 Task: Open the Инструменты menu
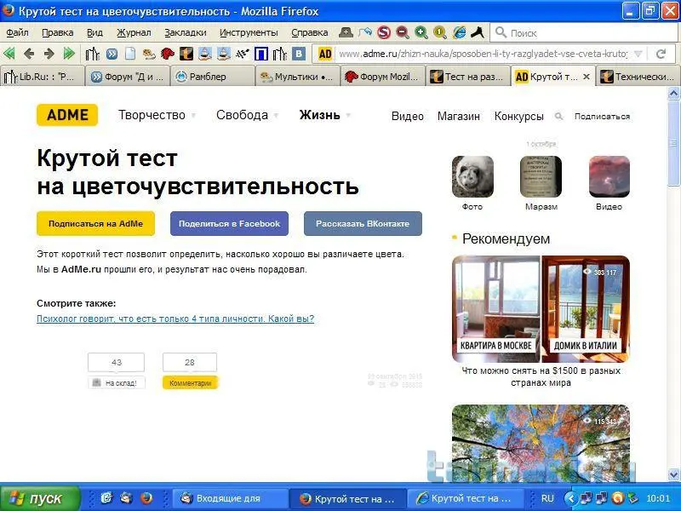point(249,32)
